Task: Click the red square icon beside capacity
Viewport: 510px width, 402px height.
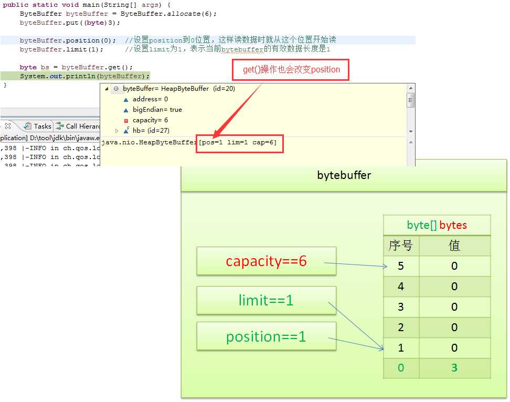Action: [126, 121]
